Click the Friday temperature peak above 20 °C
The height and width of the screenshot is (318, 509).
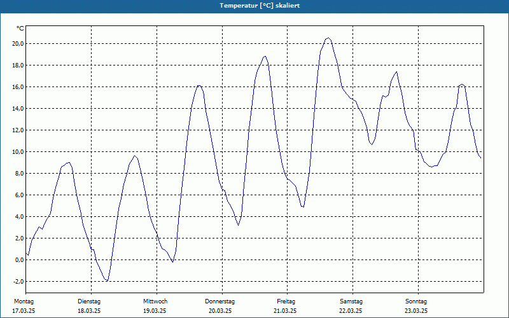click(x=328, y=38)
